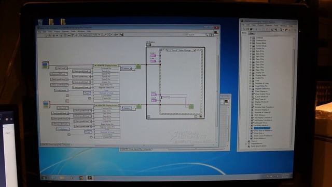Open the Distribute Objects dropdown

[110, 35]
